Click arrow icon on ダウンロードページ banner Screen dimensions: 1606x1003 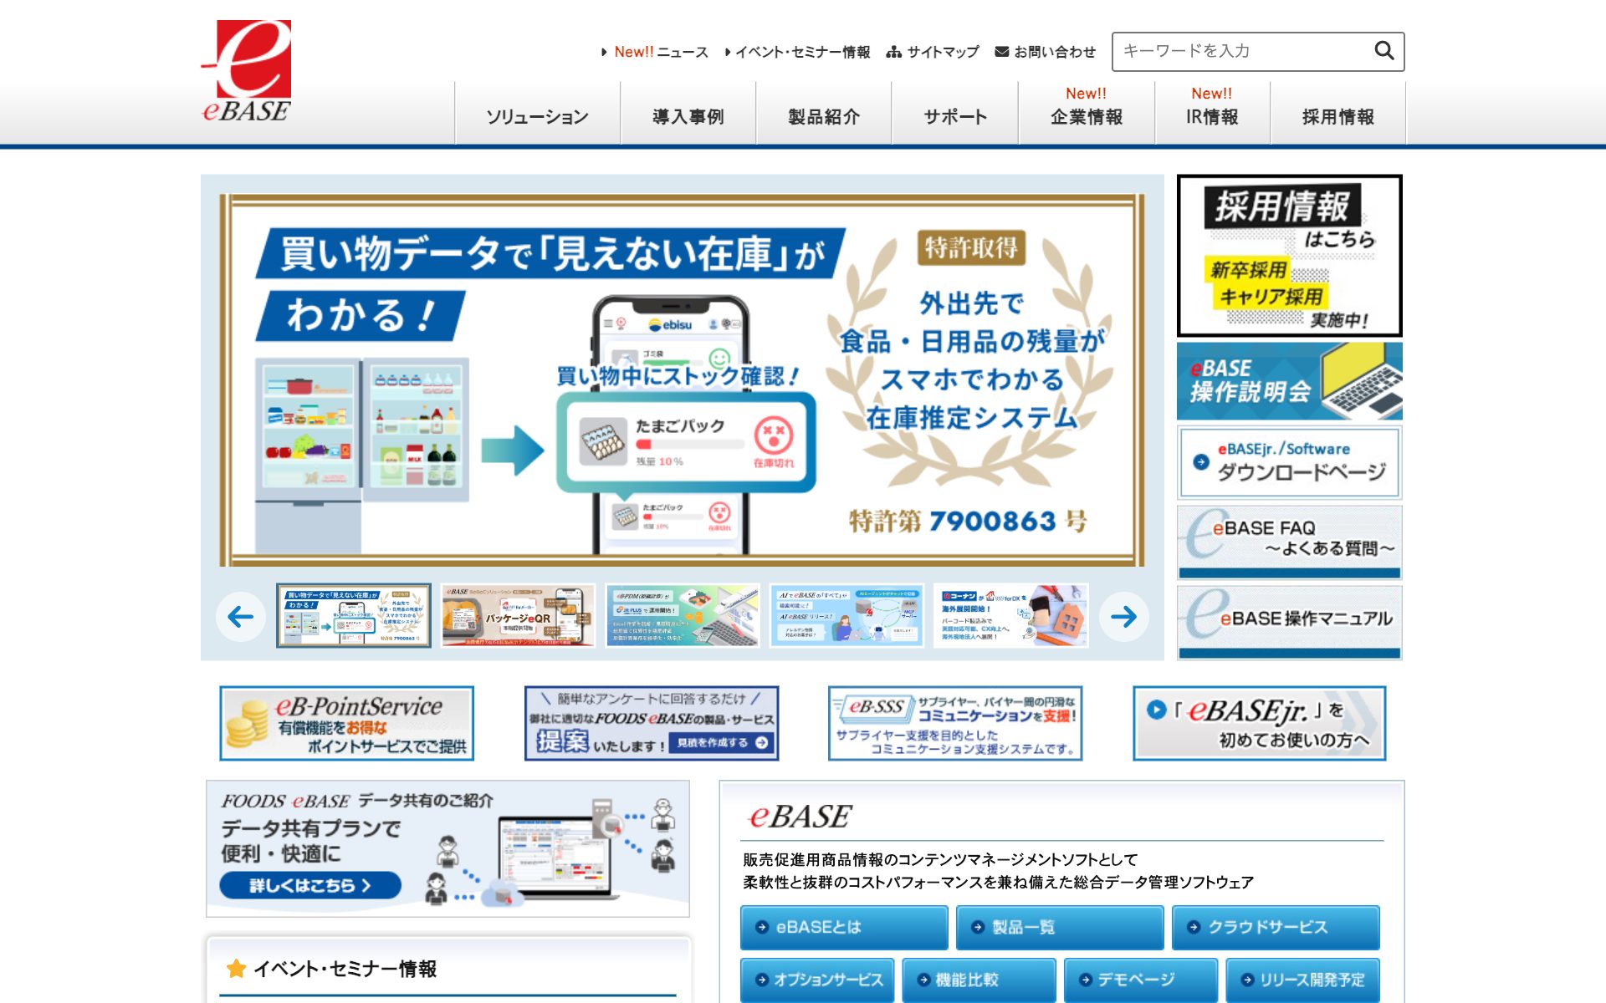pos(1201,461)
